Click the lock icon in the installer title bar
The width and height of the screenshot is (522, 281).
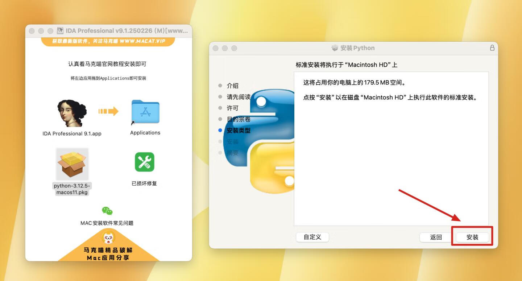coord(492,47)
